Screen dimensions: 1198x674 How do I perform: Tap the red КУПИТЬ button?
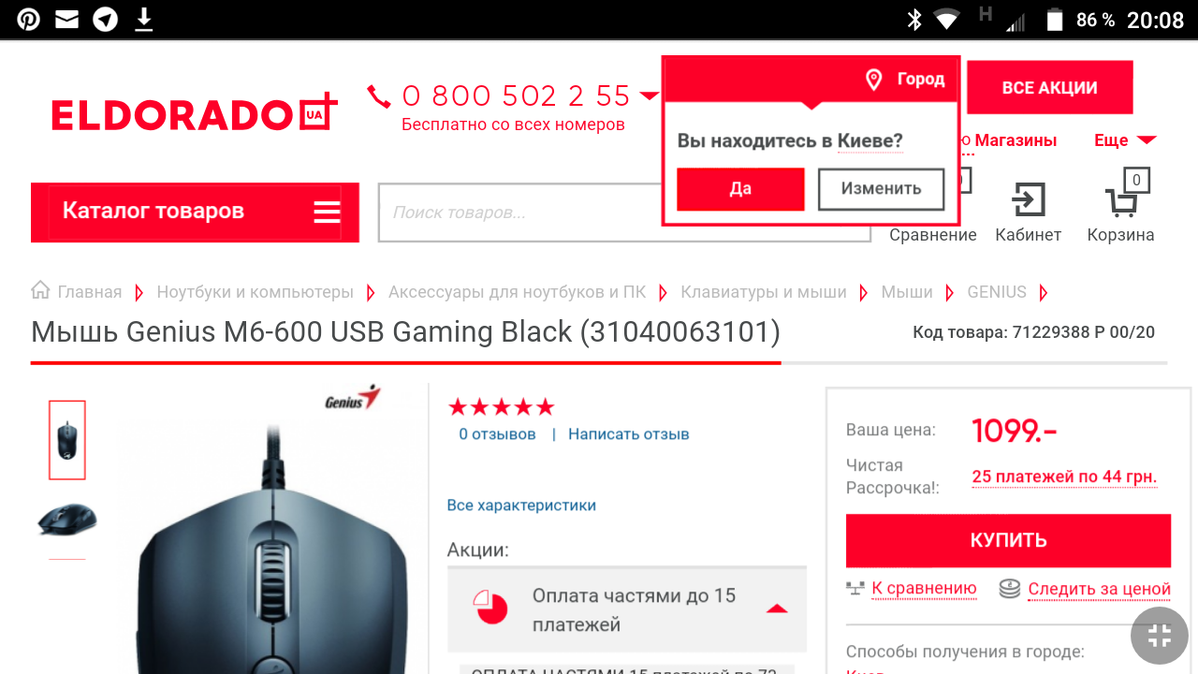pos(1008,540)
